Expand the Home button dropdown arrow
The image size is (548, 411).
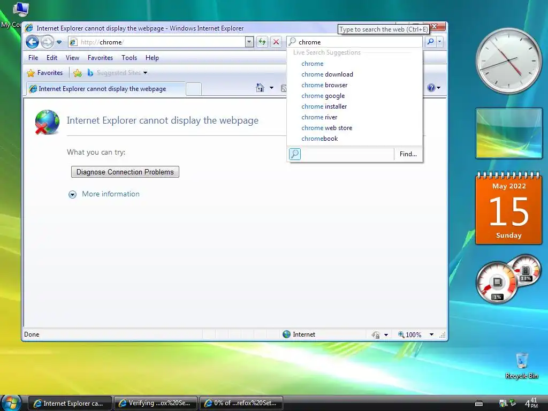(x=271, y=88)
